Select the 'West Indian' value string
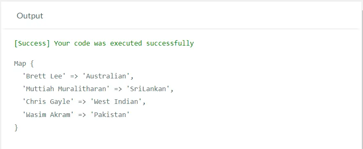Viewport: 363px width, 149px height. tap(116, 101)
